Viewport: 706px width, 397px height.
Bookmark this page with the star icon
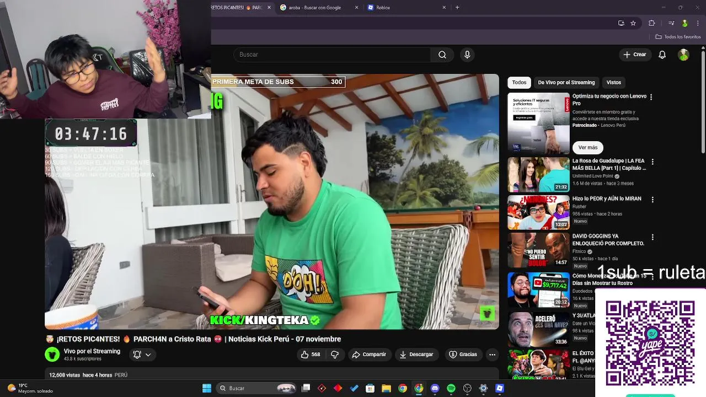click(x=633, y=23)
